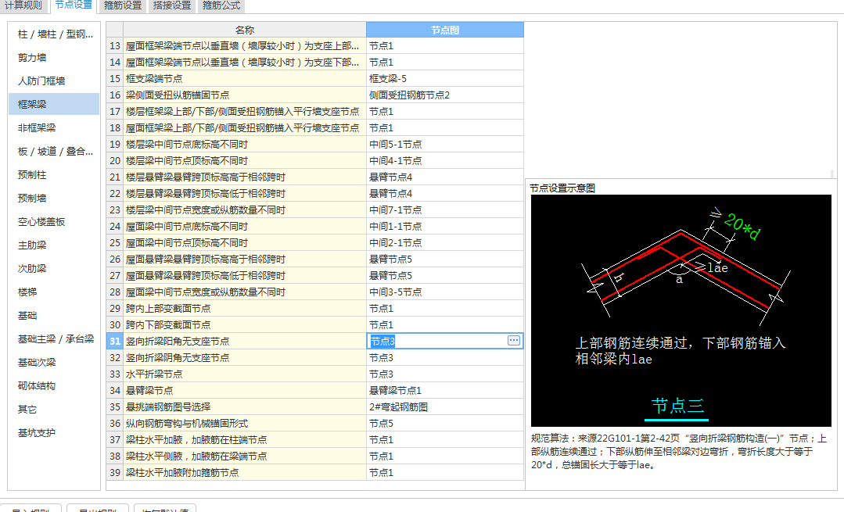Select row 30 跨内下部变截面节点

point(244,325)
